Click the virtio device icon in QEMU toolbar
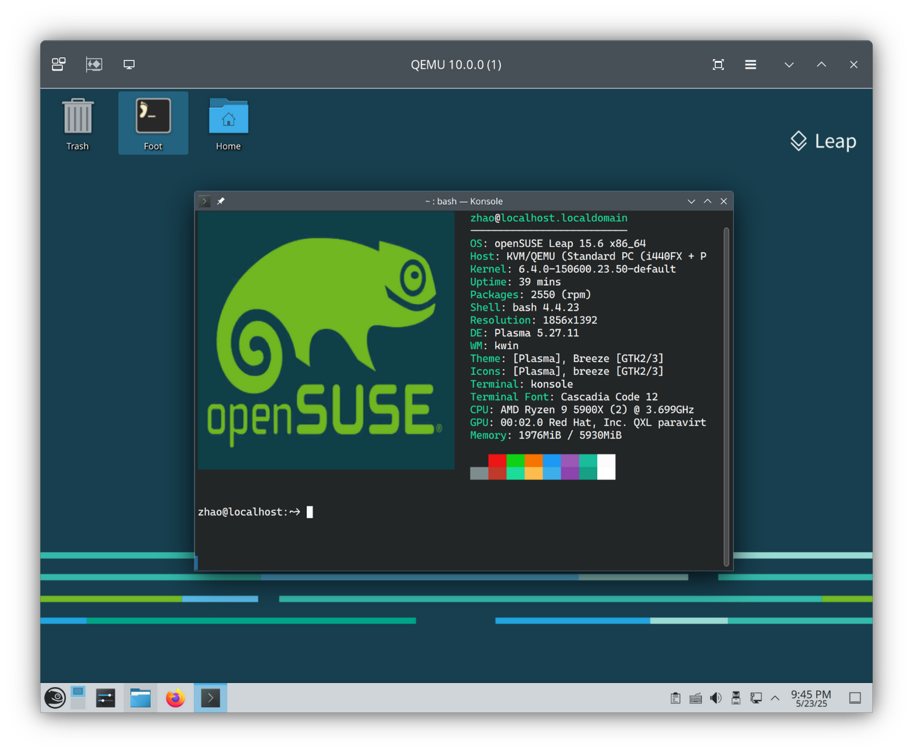The width and height of the screenshot is (913, 753). pyautogui.click(x=94, y=64)
